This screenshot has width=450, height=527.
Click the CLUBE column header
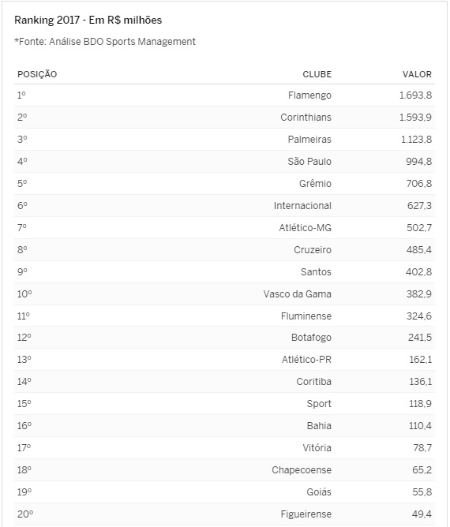point(317,74)
